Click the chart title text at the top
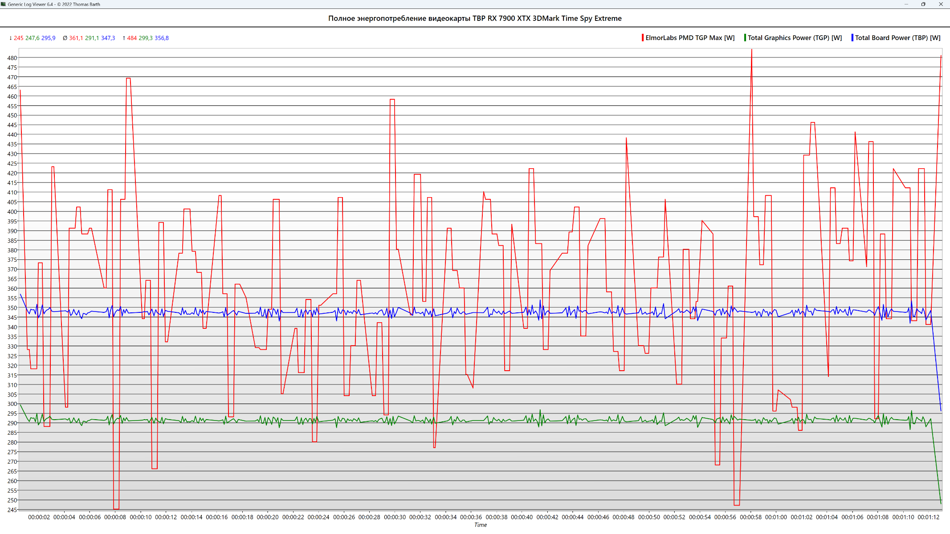This screenshot has height=534, width=950. [475, 18]
